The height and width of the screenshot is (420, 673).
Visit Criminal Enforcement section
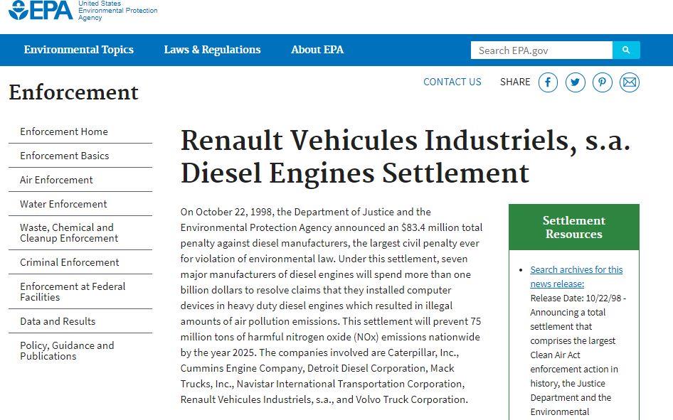pyautogui.click(x=80, y=262)
